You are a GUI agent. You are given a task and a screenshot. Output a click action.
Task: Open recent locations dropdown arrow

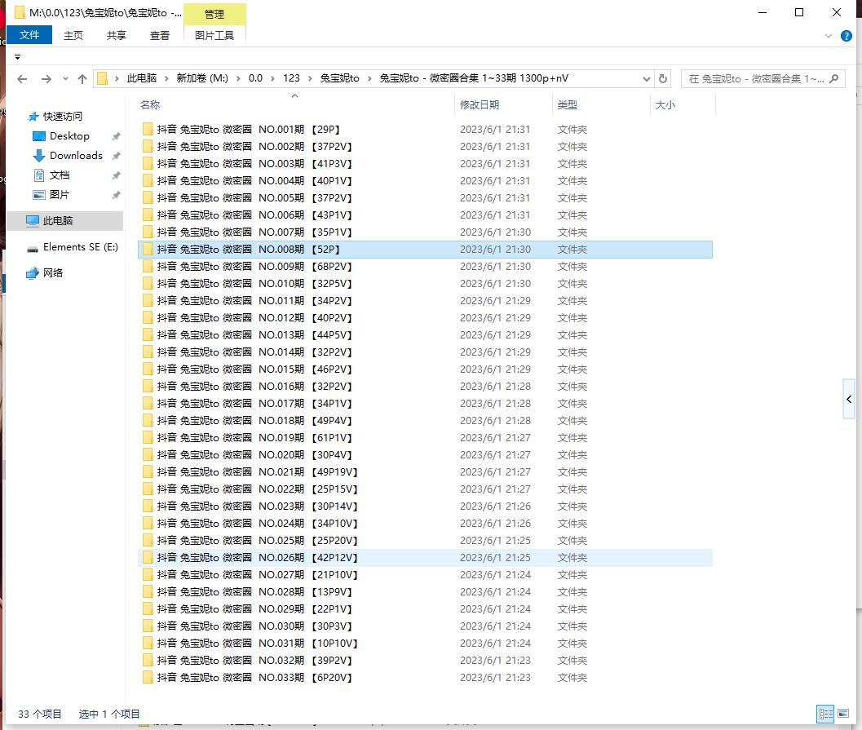(x=65, y=79)
